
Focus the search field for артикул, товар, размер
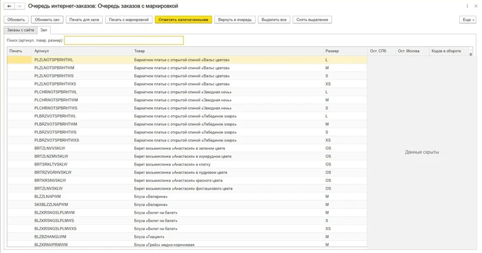coord(124,41)
